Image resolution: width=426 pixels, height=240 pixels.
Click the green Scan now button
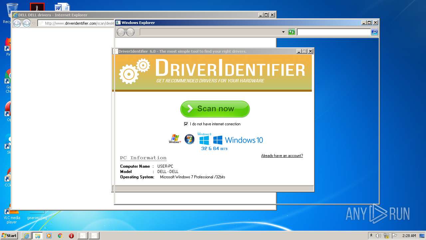click(x=215, y=109)
